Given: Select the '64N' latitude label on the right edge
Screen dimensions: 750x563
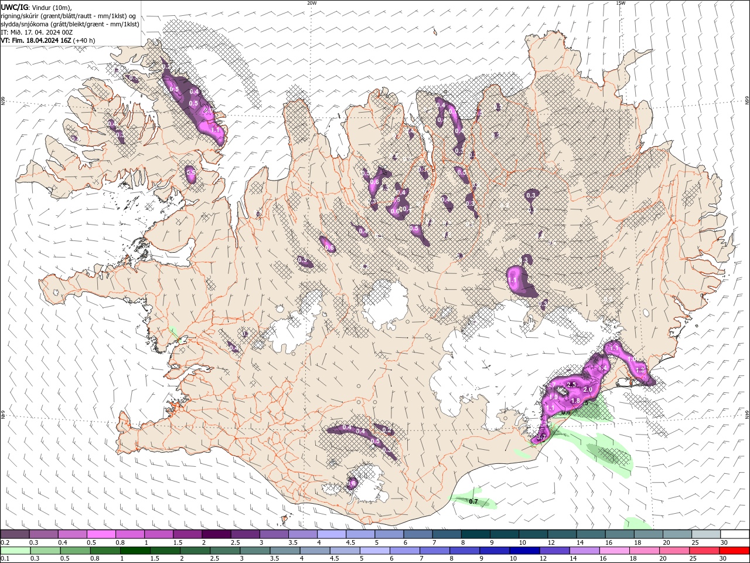Looking at the screenshot, I should coord(746,414).
